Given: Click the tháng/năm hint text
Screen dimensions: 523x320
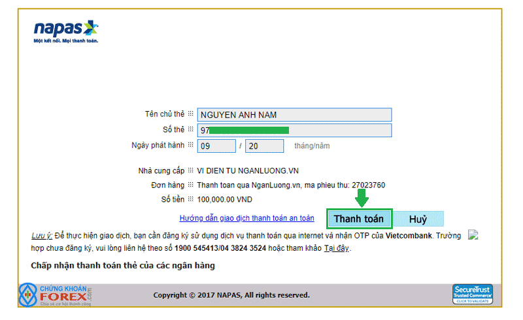Looking at the screenshot, I should click(x=312, y=146).
